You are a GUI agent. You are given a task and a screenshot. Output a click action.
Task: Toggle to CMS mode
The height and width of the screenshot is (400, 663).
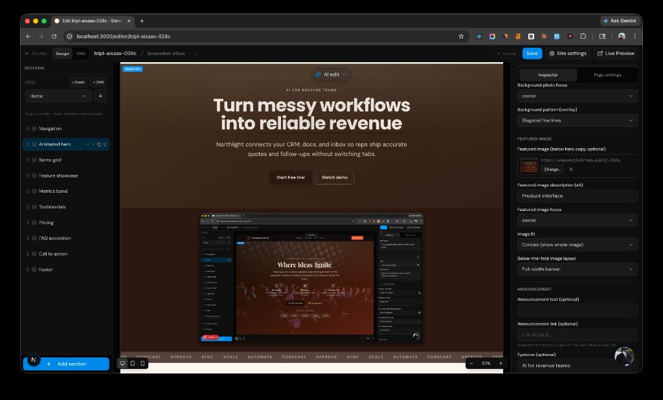(x=80, y=54)
